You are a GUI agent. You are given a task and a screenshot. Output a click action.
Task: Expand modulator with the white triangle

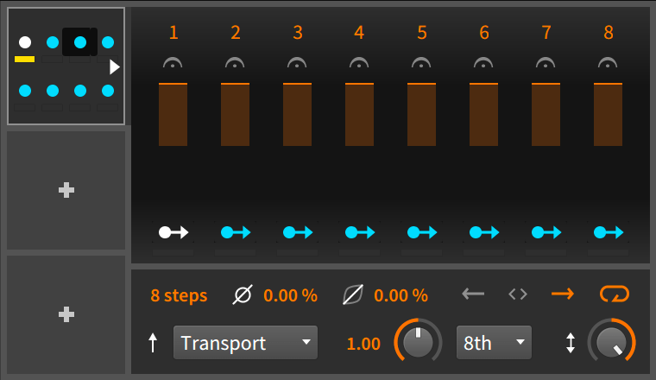pos(115,66)
